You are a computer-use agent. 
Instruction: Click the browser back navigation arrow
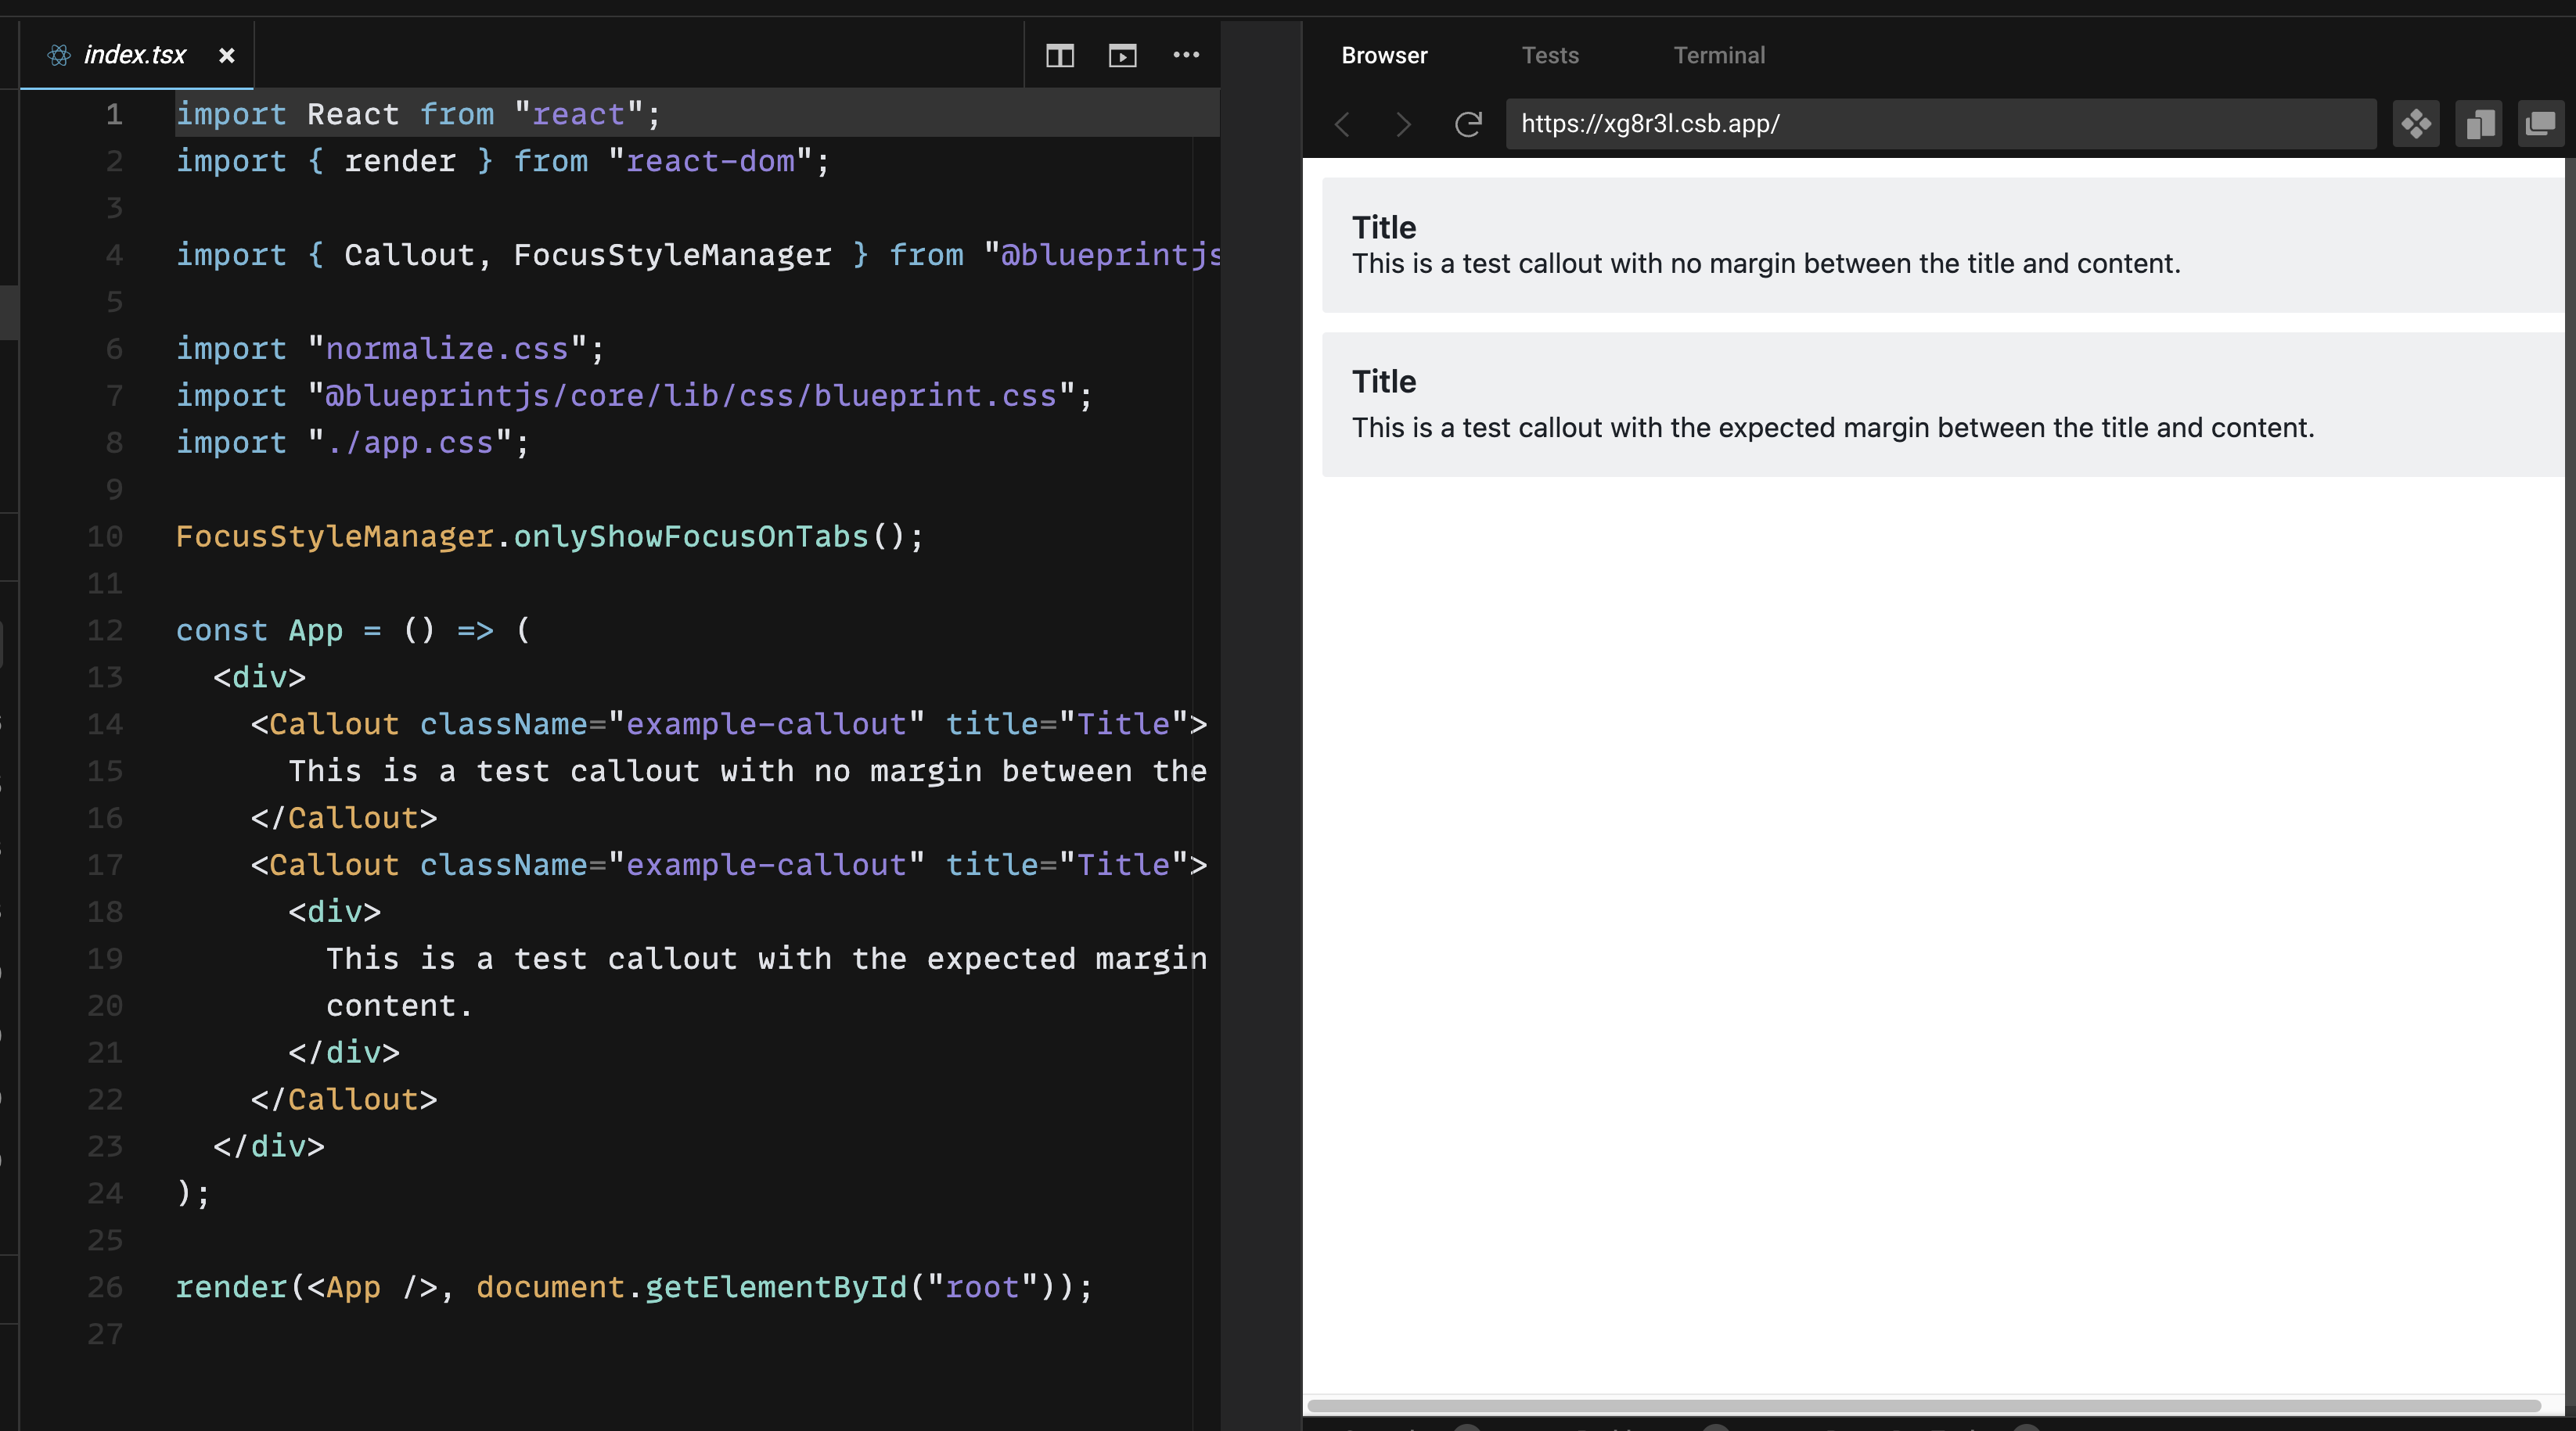[1343, 124]
